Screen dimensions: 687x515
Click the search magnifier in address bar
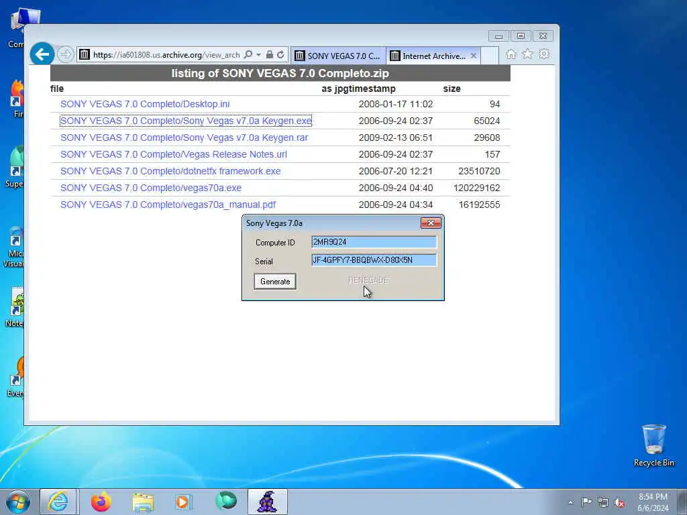248,55
